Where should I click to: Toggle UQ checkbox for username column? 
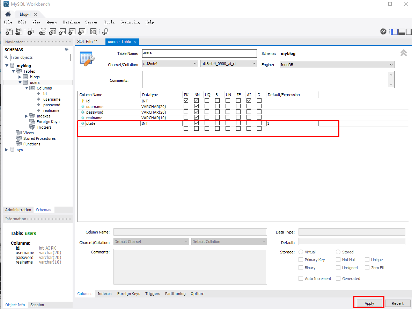pos(207,106)
